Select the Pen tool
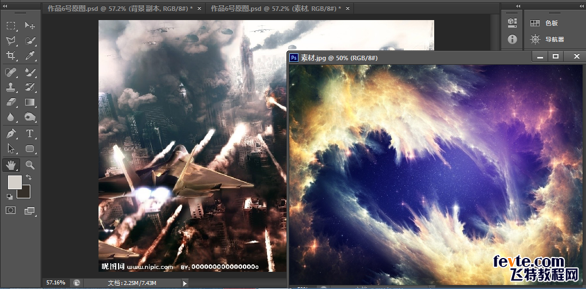586x289 pixels. tap(11, 134)
